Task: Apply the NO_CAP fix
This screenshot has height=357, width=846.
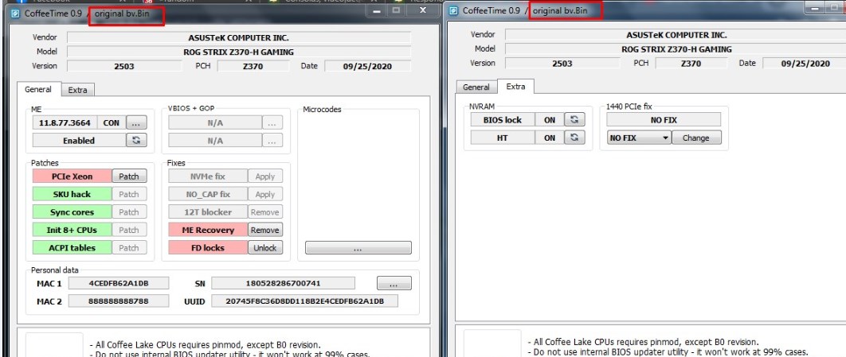Action: coord(265,194)
